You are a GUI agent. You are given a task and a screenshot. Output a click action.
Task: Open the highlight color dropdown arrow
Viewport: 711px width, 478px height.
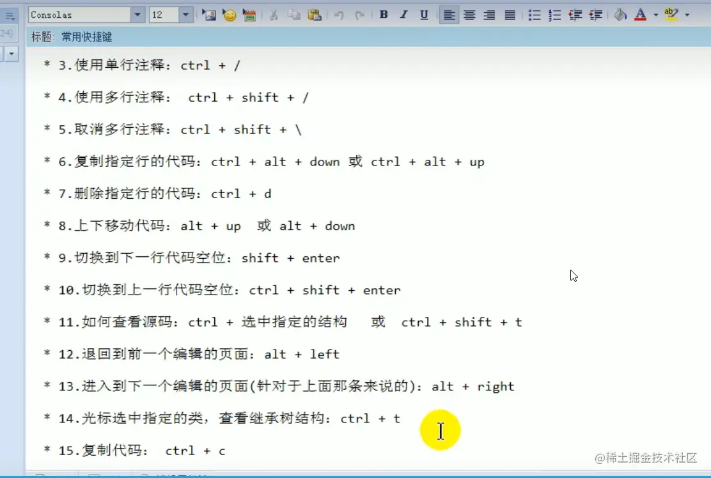[x=687, y=15]
